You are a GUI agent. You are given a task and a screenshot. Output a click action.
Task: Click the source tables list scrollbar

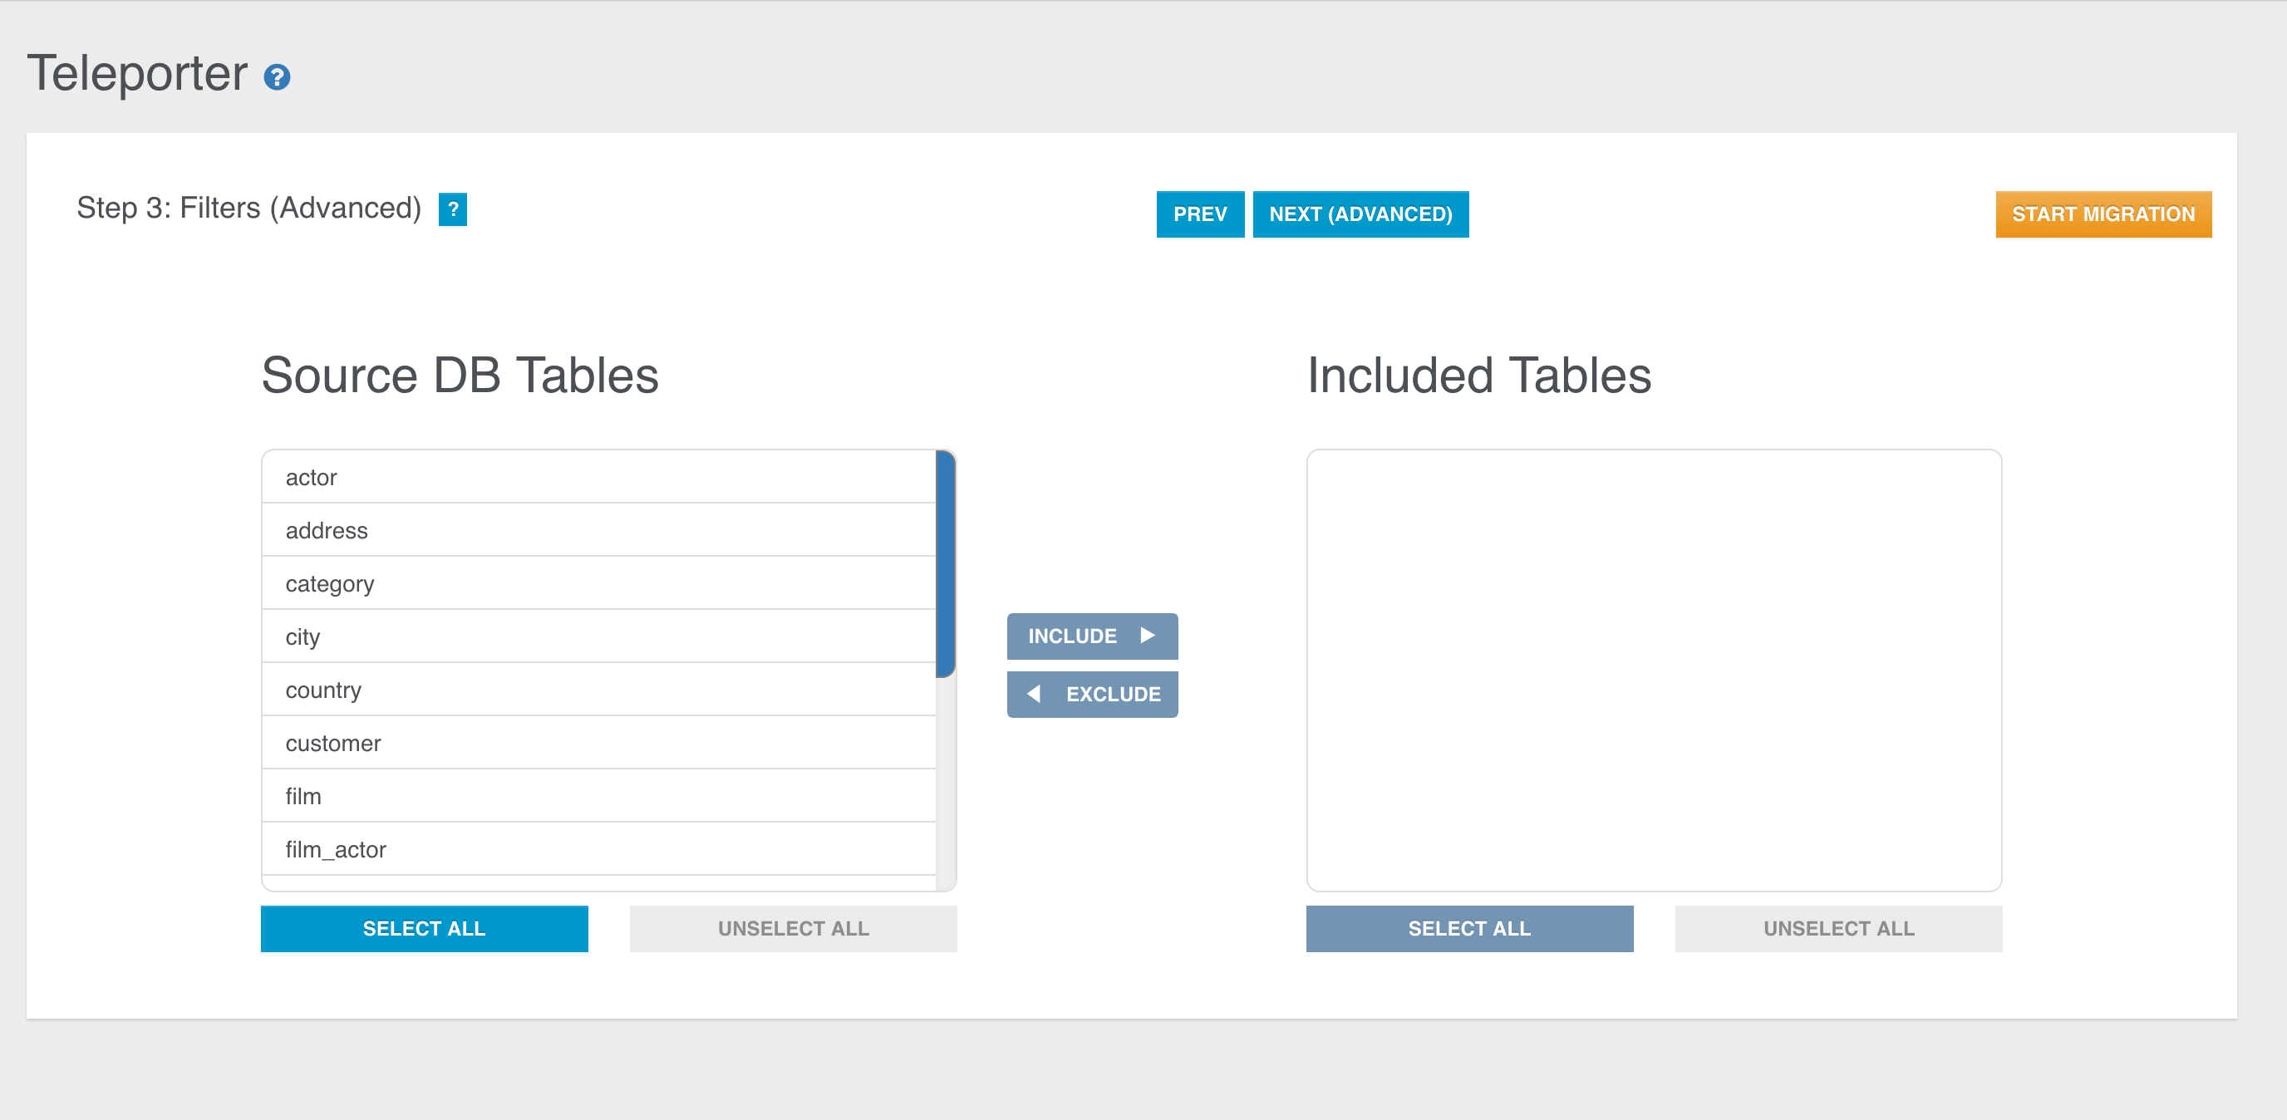click(946, 564)
